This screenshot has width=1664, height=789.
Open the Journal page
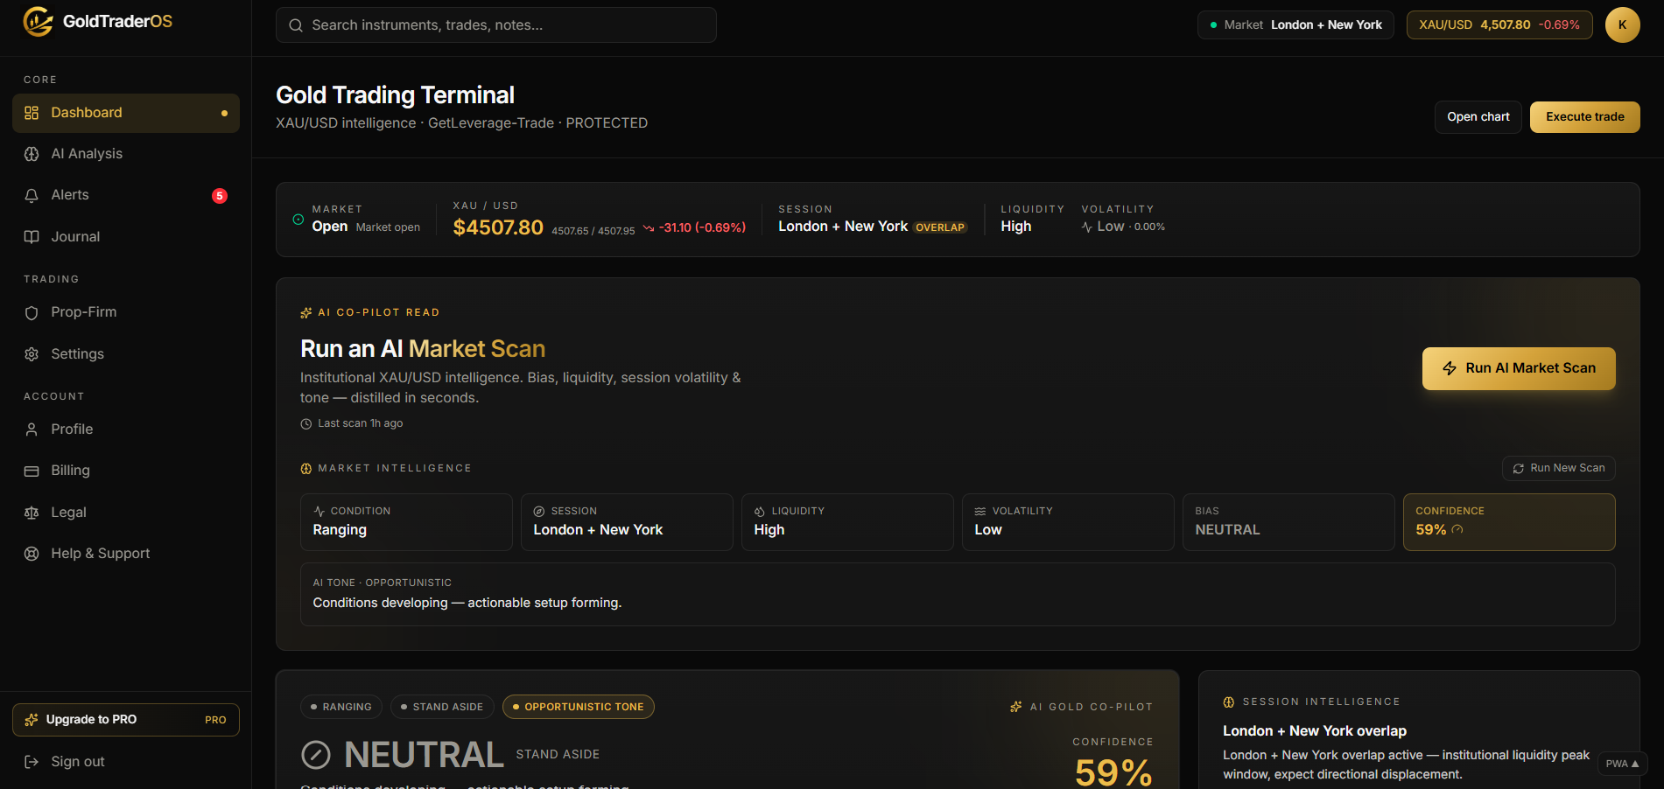(x=126, y=237)
